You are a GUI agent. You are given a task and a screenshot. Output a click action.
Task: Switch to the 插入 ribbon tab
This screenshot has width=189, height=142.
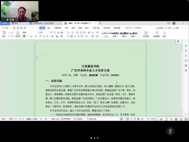tap(49, 28)
